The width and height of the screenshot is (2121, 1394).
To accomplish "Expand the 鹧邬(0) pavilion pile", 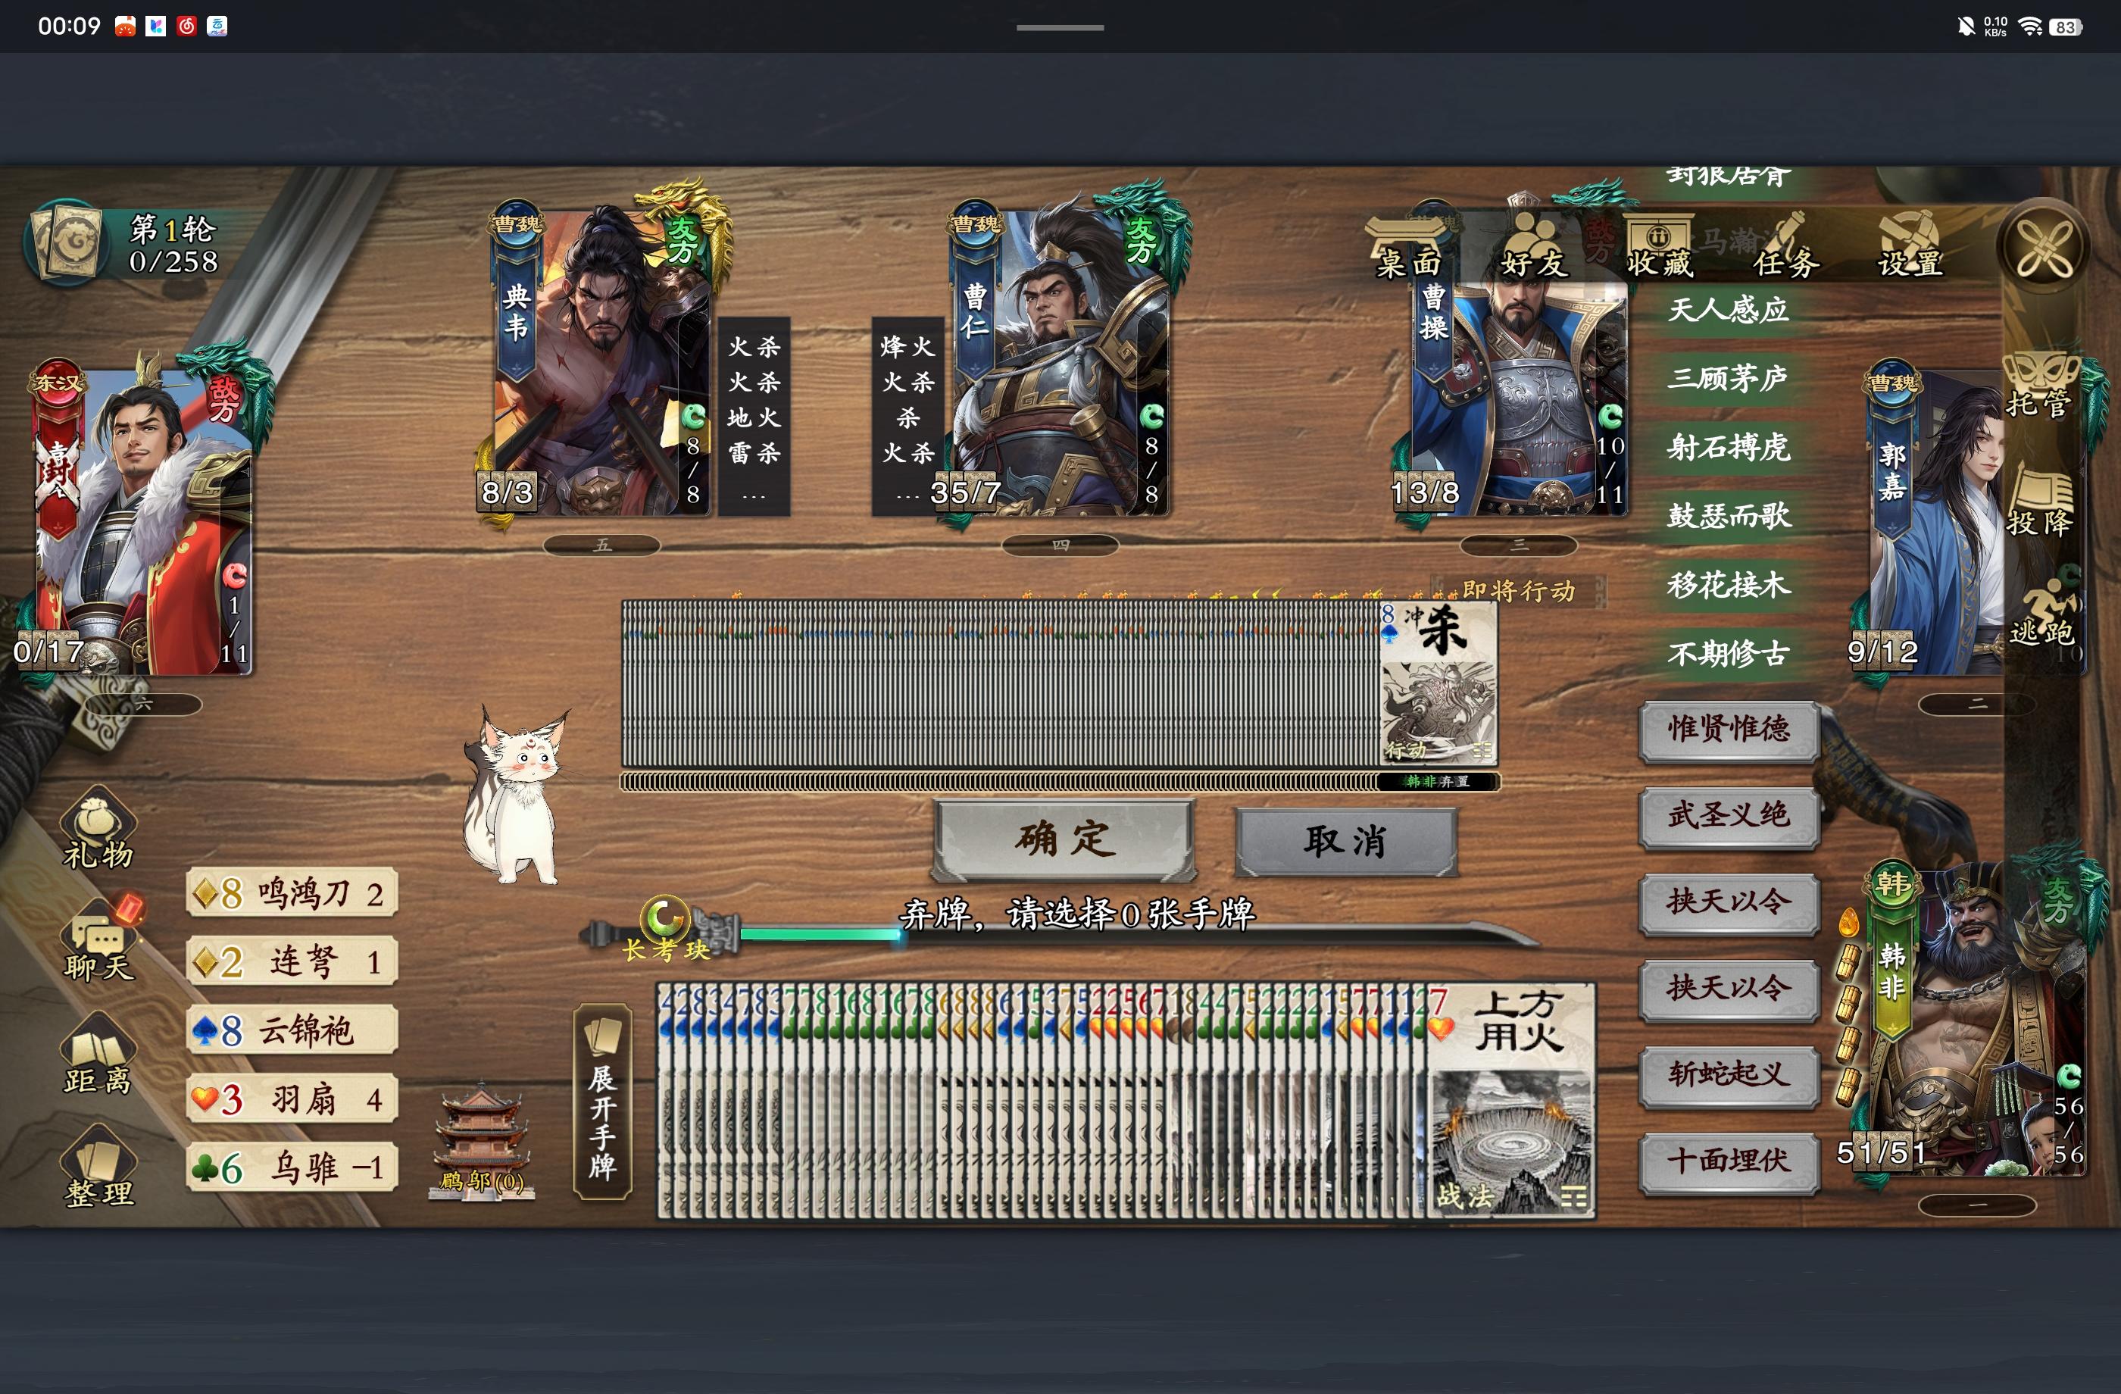I will pos(482,1142).
